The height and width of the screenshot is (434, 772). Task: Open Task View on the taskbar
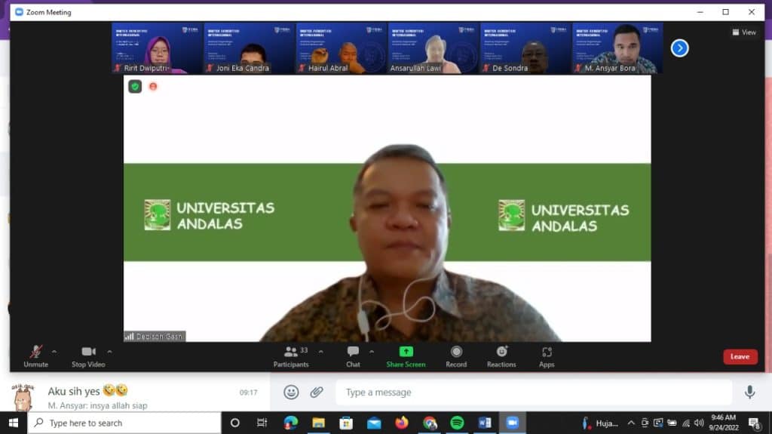pyautogui.click(x=262, y=423)
